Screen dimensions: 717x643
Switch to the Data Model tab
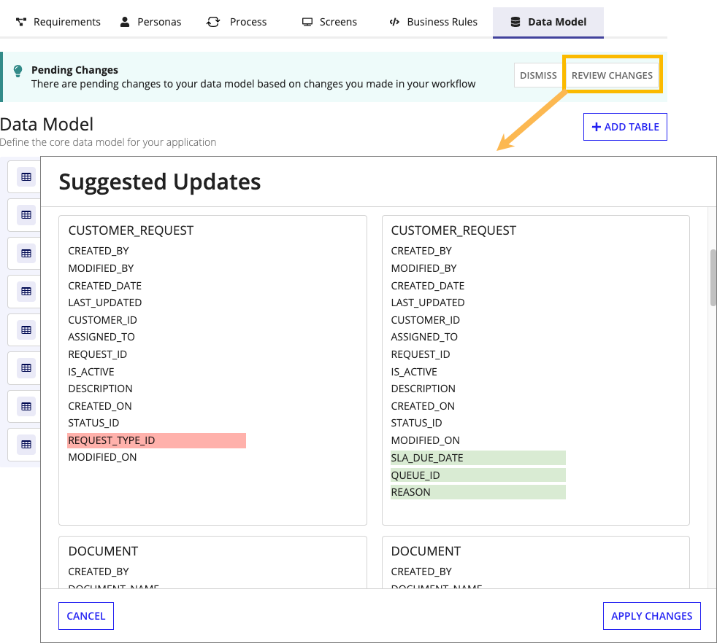click(548, 22)
